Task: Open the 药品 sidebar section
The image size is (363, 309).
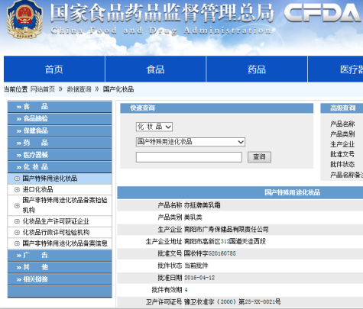Action: [x=60, y=143]
